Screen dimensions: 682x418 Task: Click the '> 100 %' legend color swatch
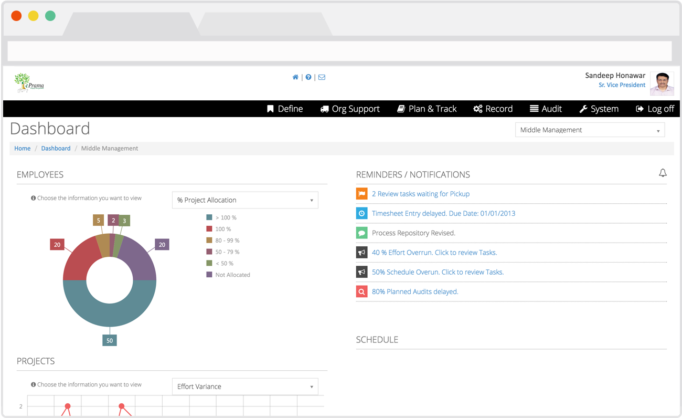point(209,217)
